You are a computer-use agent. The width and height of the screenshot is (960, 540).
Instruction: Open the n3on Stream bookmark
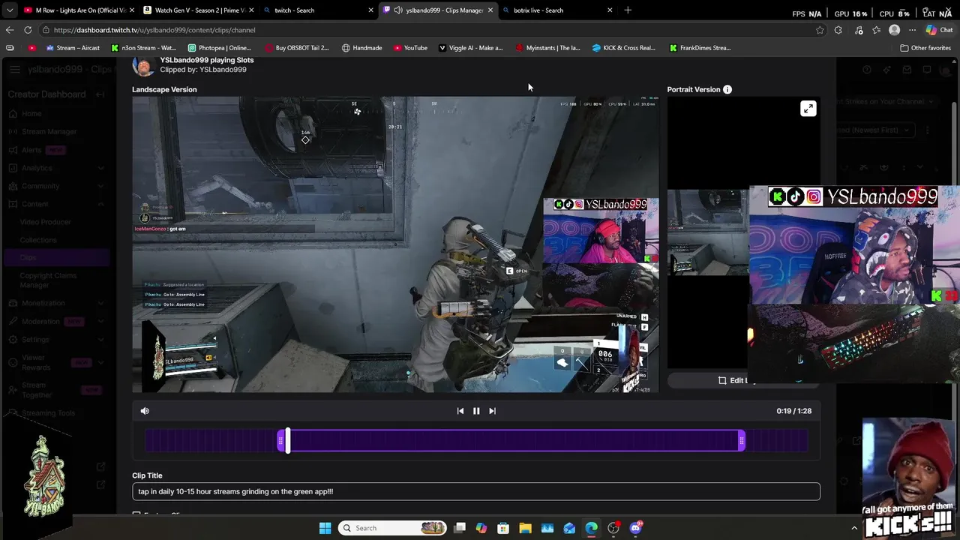point(143,48)
